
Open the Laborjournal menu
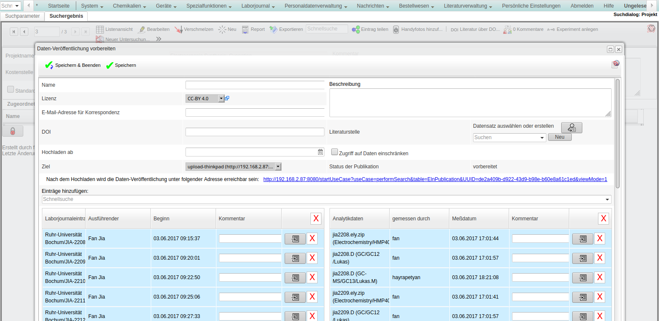258,6
